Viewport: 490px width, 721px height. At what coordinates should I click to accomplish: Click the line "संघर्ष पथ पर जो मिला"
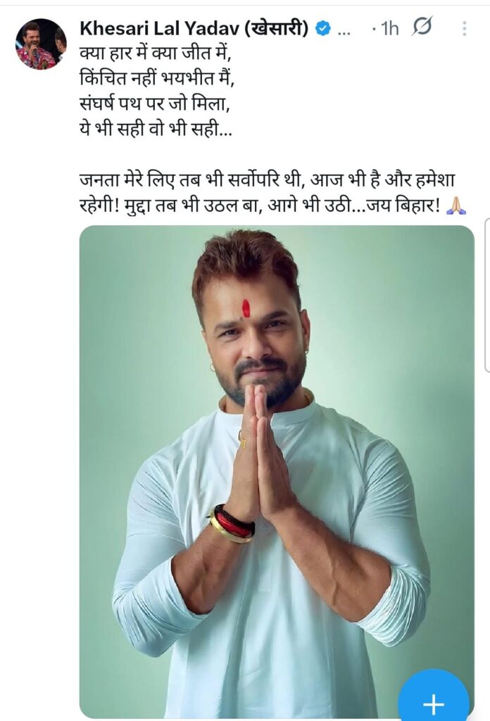coord(154,105)
